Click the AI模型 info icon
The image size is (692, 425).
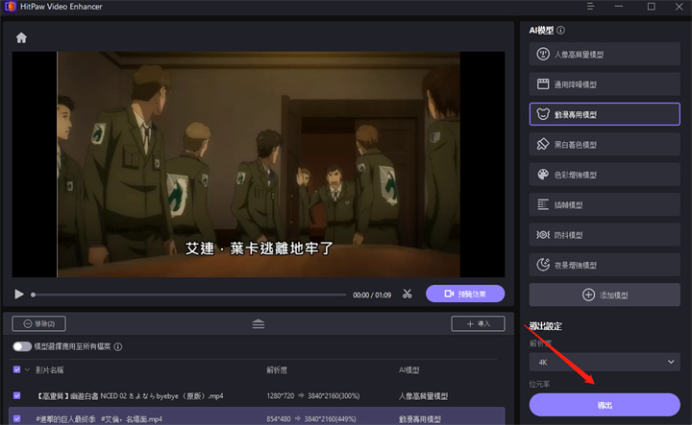[x=560, y=30]
